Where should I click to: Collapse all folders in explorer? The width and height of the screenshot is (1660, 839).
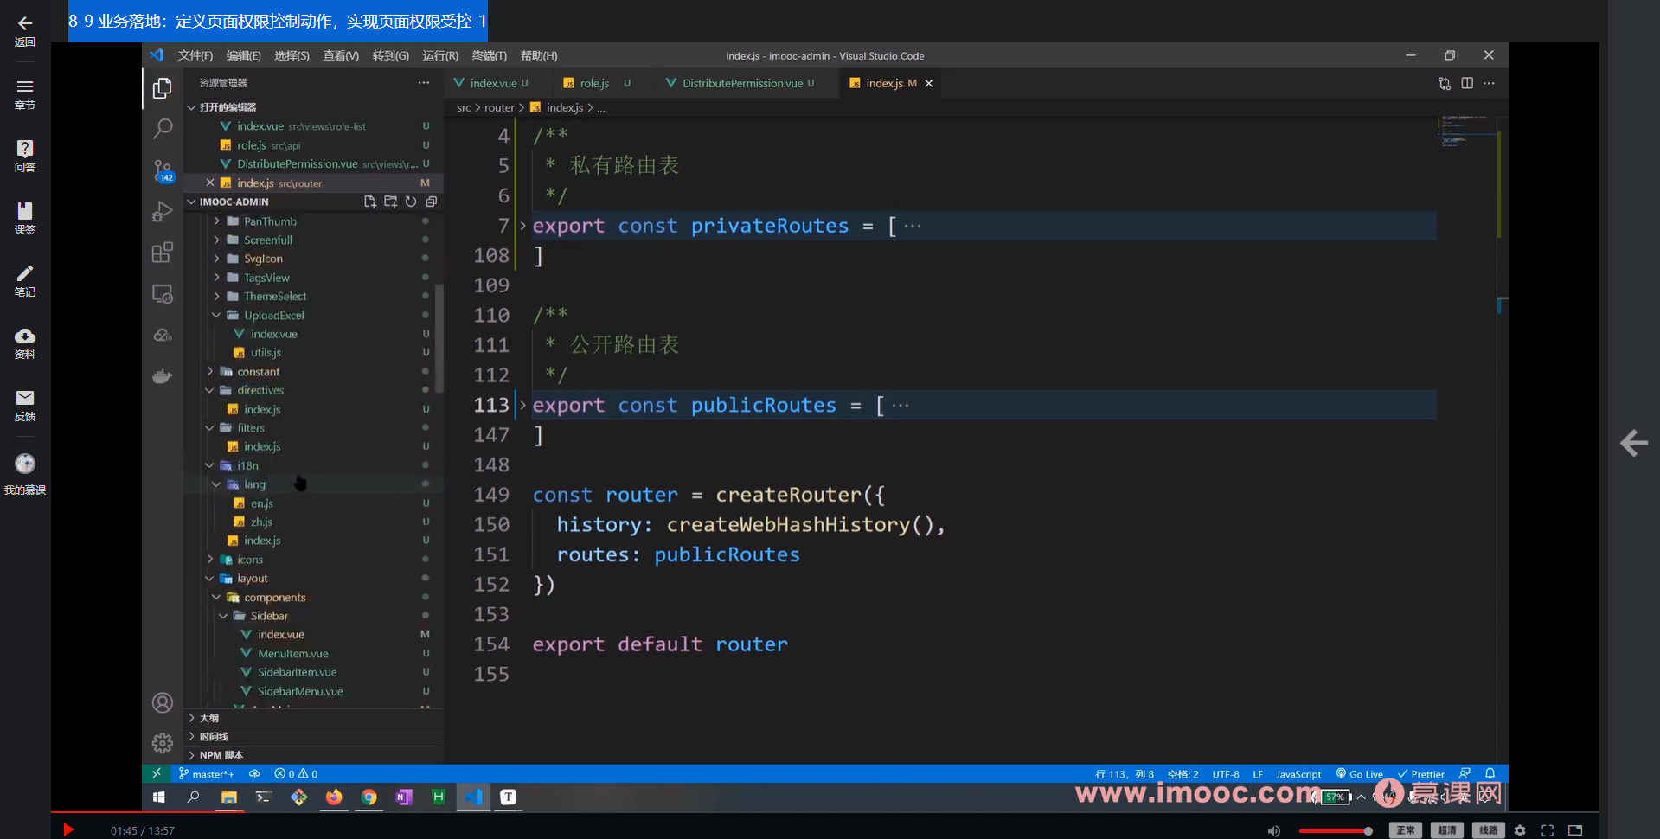pos(432,202)
